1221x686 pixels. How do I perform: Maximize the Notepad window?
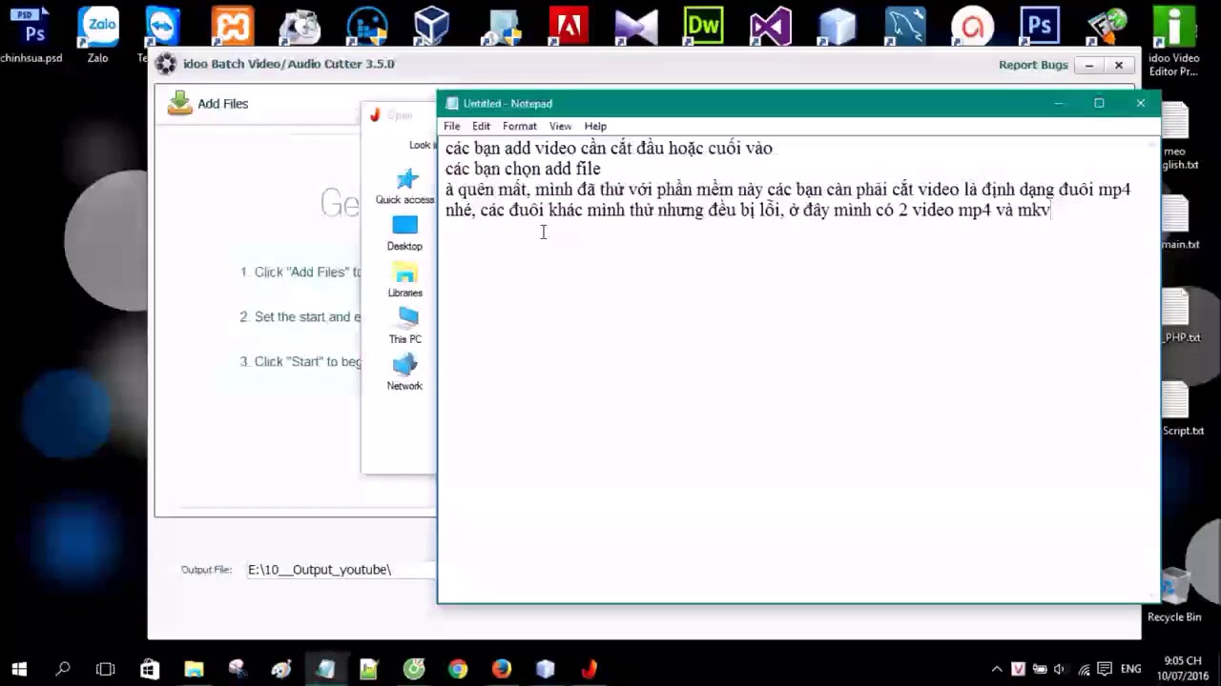point(1099,103)
